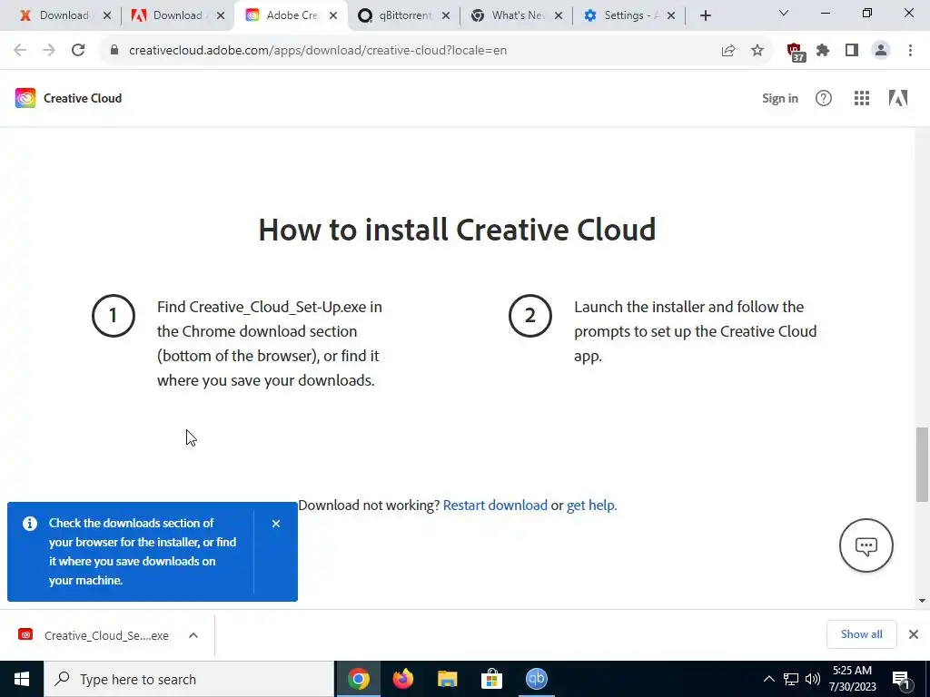
Task: Show hidden system tray icons
Action: (768, 679)
